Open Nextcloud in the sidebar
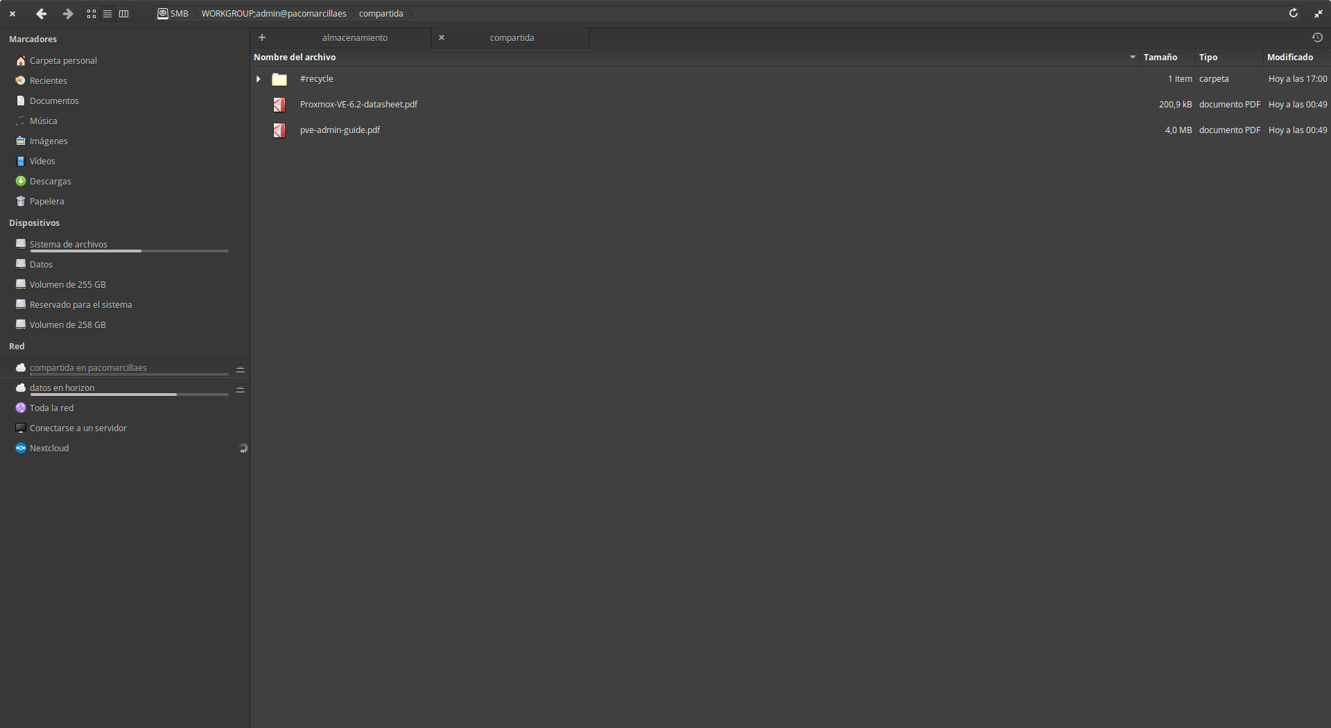Viewport: 1331px width, 728px height. [49, 449]
